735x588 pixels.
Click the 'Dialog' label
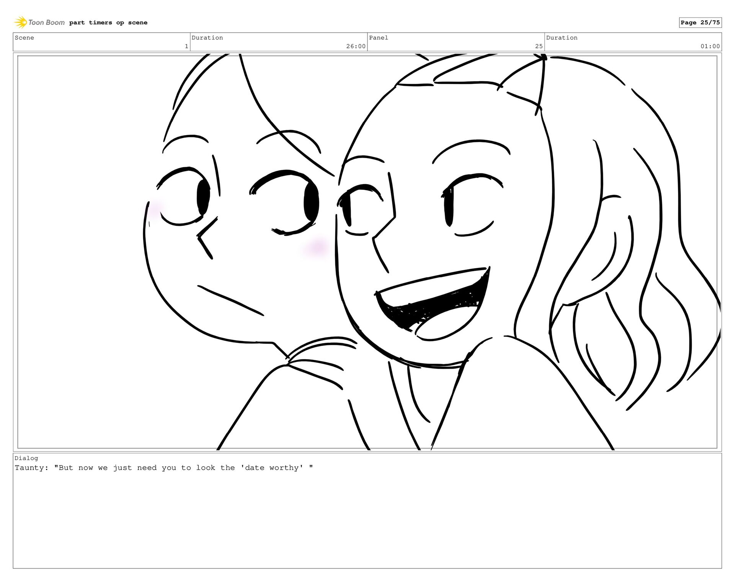click(x=26, y=458)
